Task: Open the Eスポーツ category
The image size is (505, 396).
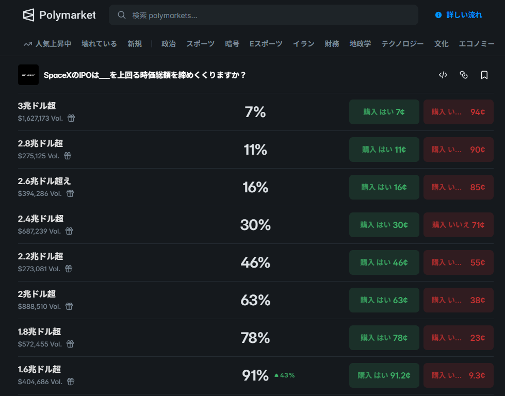Action: tap(266, 44)
